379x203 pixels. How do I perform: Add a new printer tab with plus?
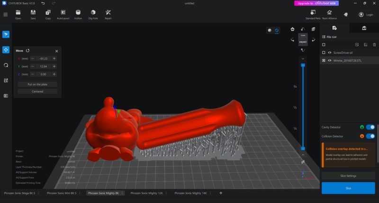(221, 193)
